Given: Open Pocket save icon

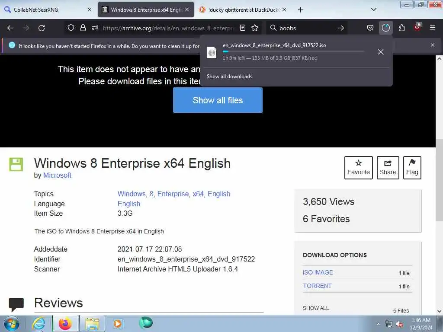Looking at the screenshot, I should (370, 28).
